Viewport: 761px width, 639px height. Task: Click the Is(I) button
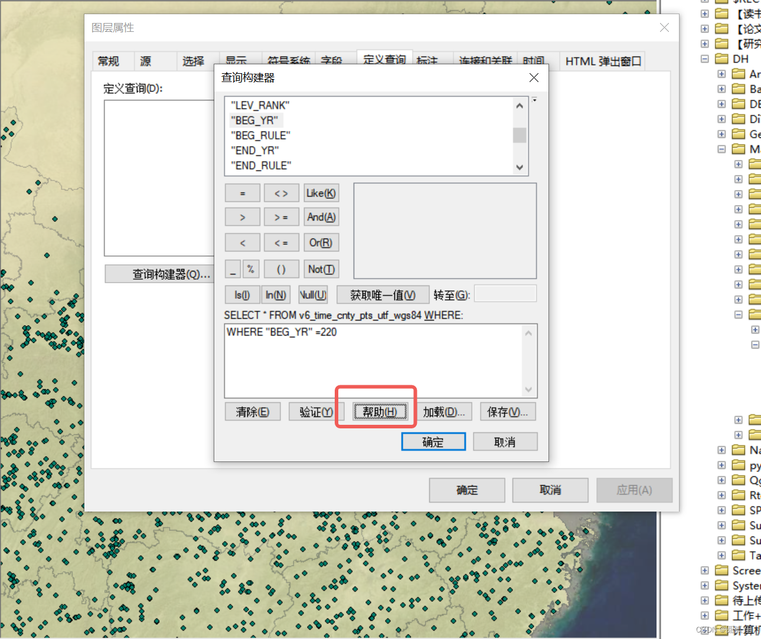click(243, 295)
